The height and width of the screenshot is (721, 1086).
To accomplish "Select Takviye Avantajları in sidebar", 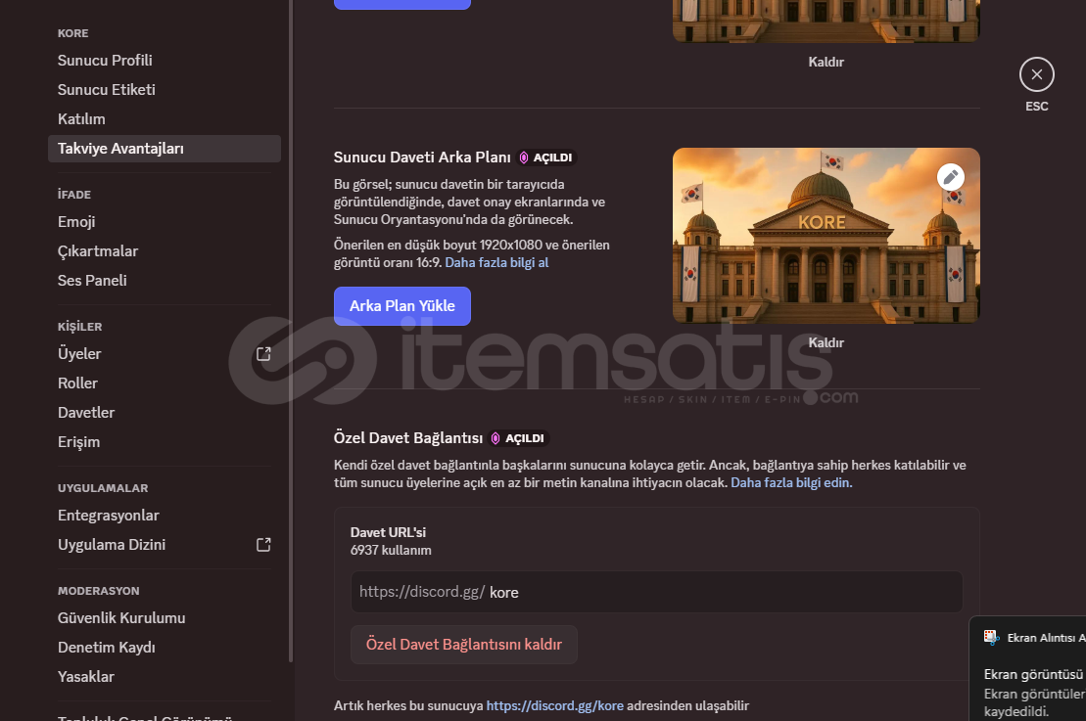I will pos(165,149).
